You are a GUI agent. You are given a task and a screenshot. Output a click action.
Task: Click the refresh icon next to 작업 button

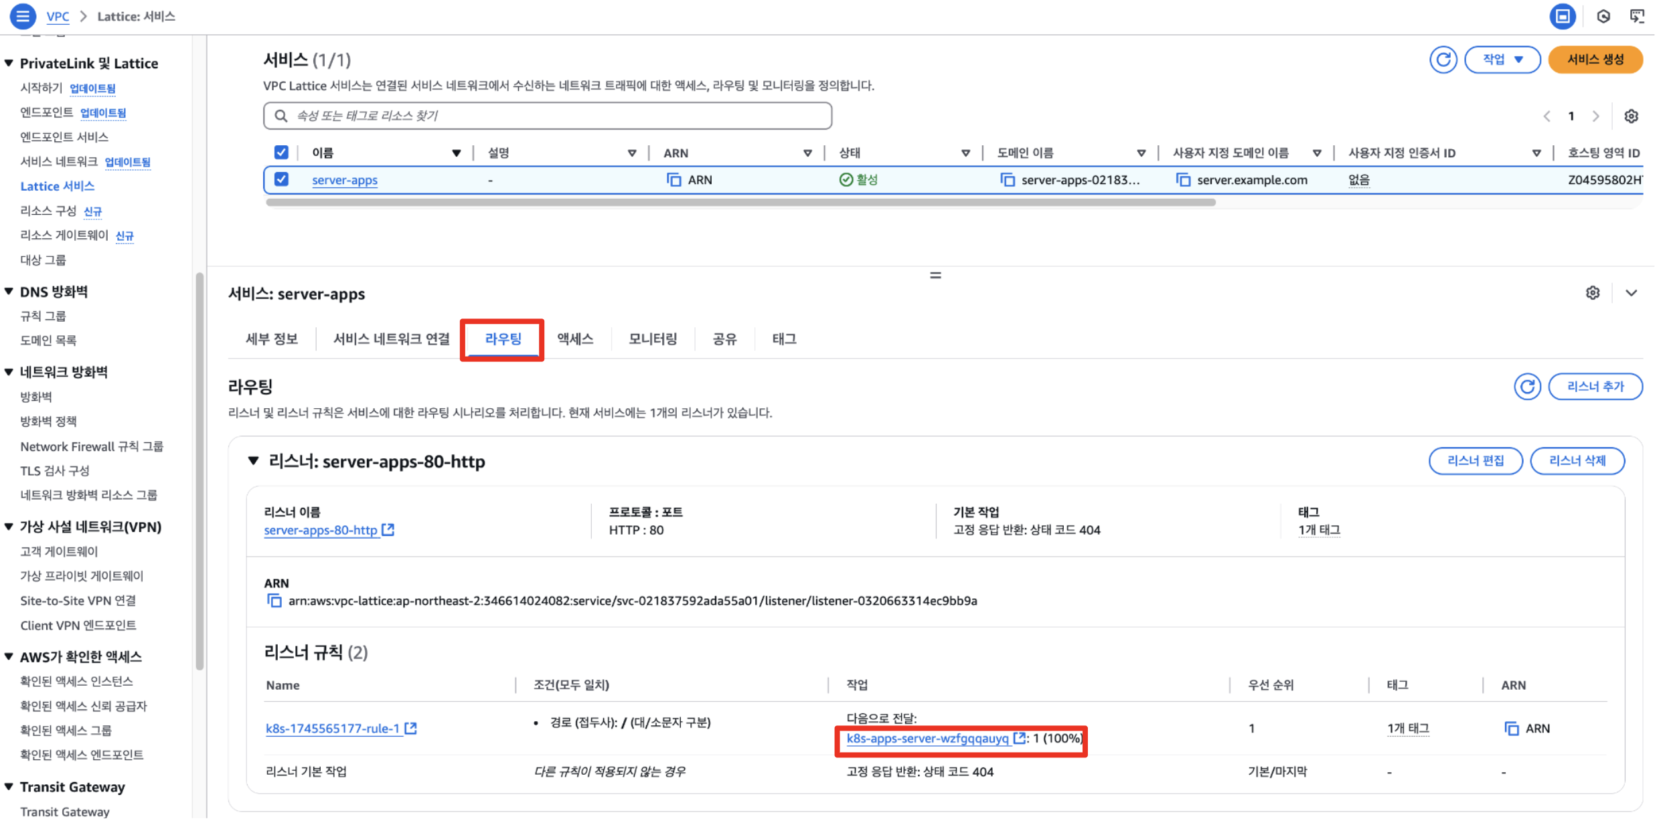[1443, 60]
